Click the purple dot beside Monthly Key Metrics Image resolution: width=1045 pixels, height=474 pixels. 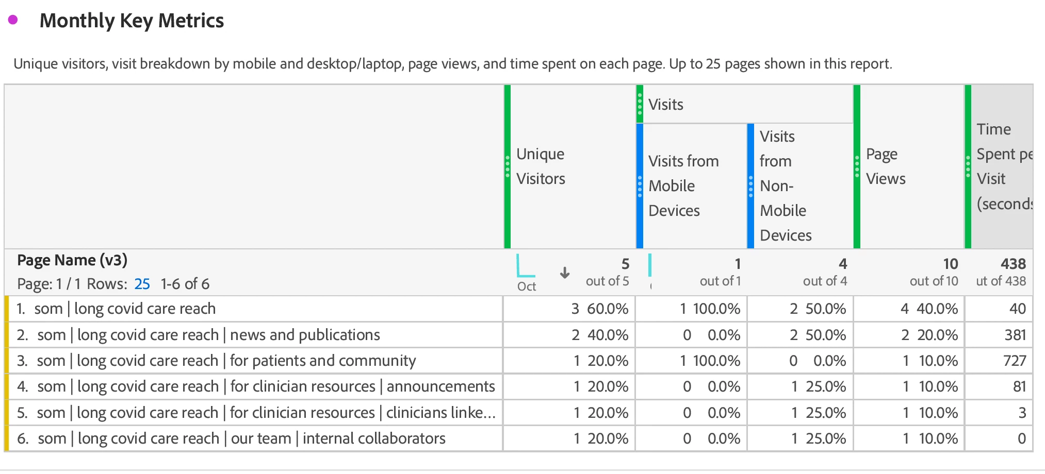(13, 20)
